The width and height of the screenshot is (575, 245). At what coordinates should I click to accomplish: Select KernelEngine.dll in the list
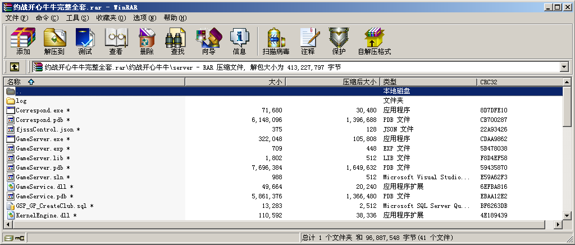click(x=43, y=215)
